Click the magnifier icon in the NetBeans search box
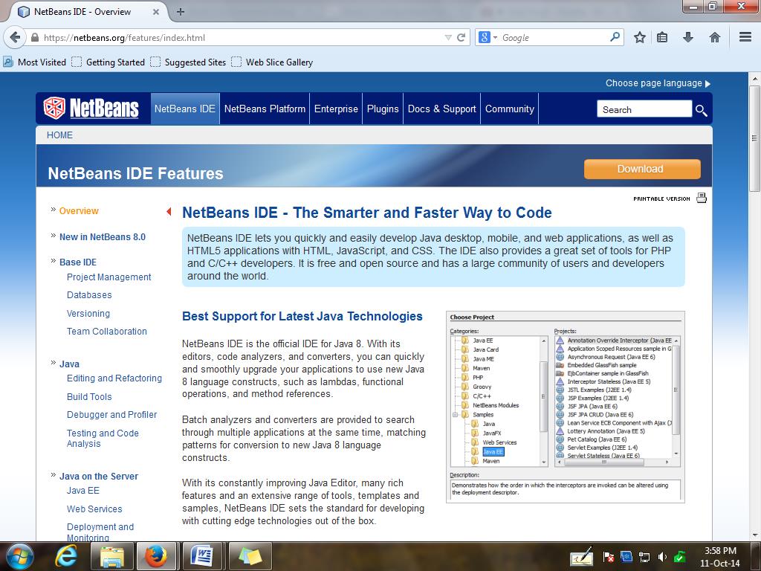Screen dimensions: 761x571 [x=701, y=109]
